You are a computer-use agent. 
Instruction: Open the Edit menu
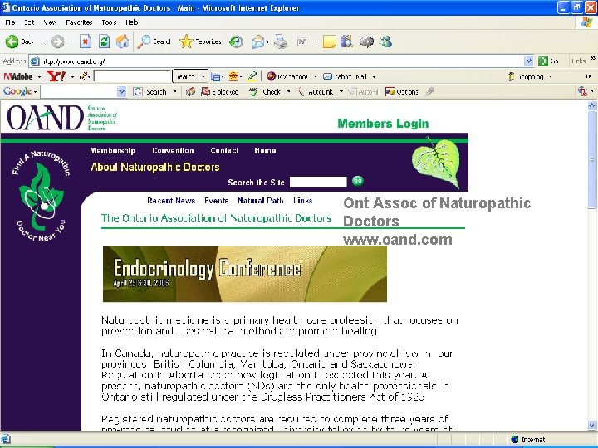tap(29, 22)
